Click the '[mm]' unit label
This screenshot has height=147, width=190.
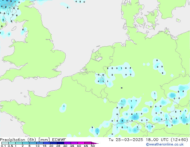(x=44, y=140)
